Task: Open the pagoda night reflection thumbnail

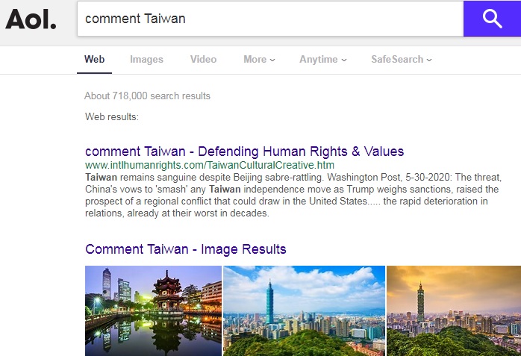Action: [x=153, y=310]
